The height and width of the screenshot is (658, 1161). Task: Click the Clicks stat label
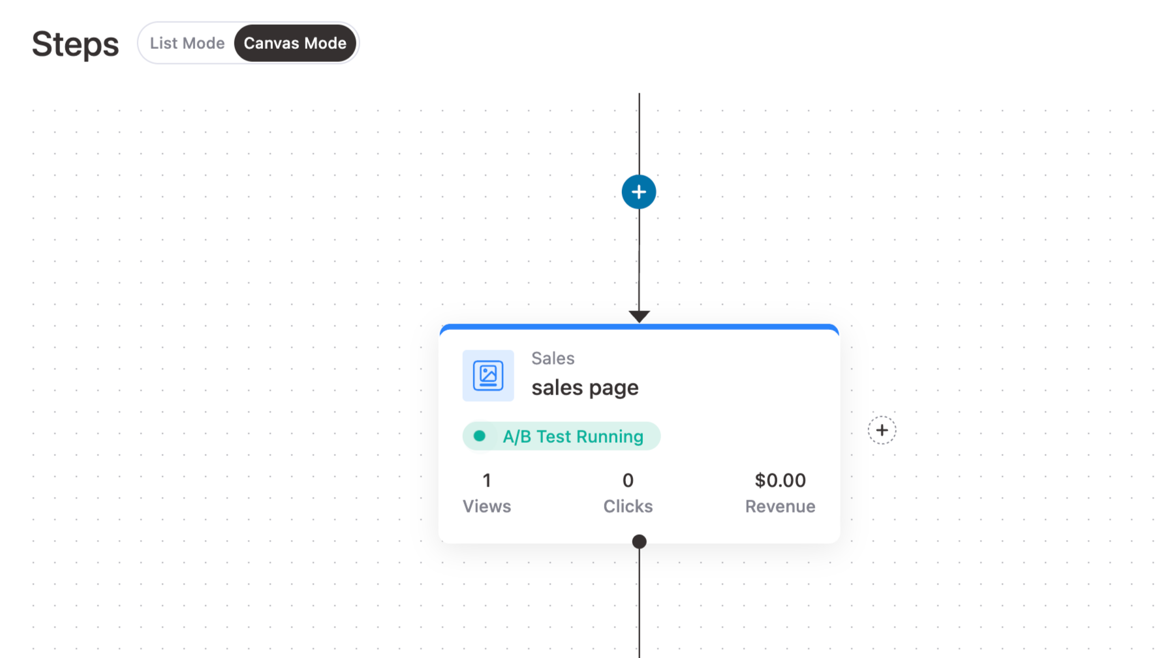628,507
